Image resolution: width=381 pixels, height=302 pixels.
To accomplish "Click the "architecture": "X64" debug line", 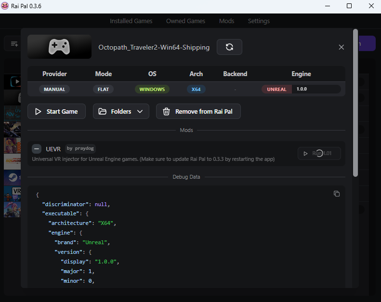I will coord(82,223).
